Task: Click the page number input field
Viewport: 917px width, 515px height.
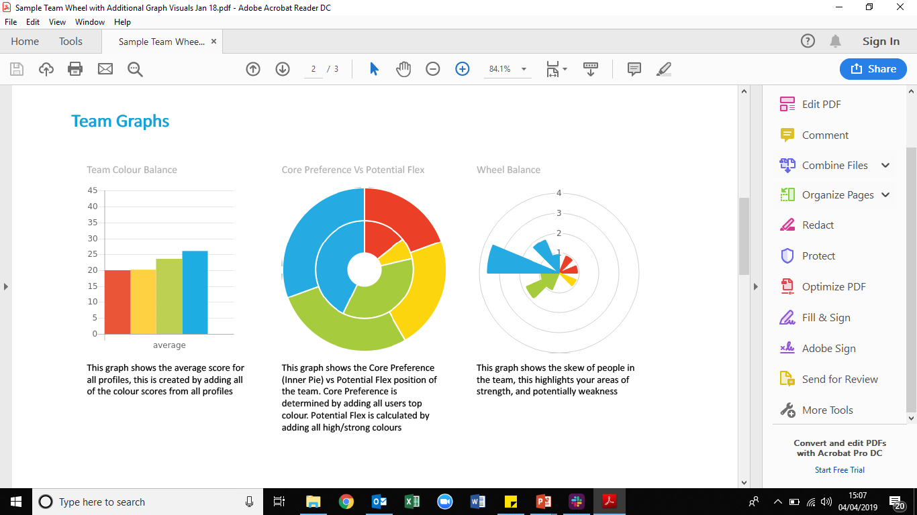Action: tap(313, 69)
